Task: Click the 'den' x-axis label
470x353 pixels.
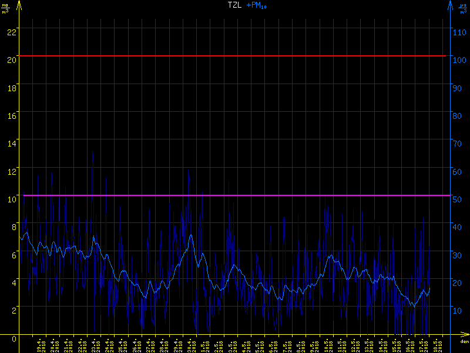Action: [464, 342]
